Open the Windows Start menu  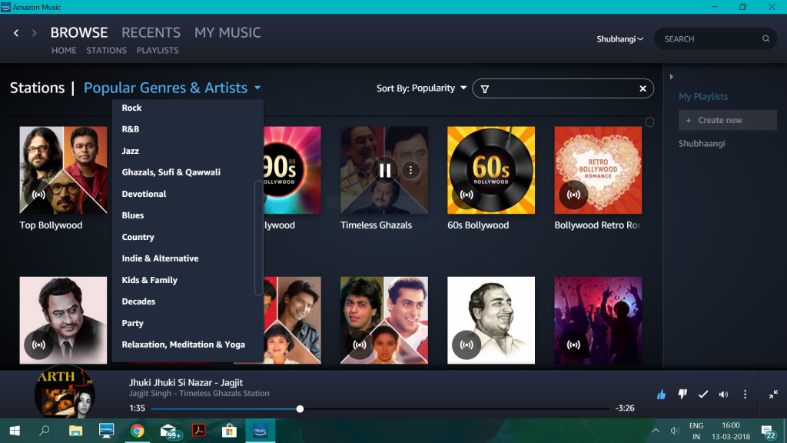(15, 431)
